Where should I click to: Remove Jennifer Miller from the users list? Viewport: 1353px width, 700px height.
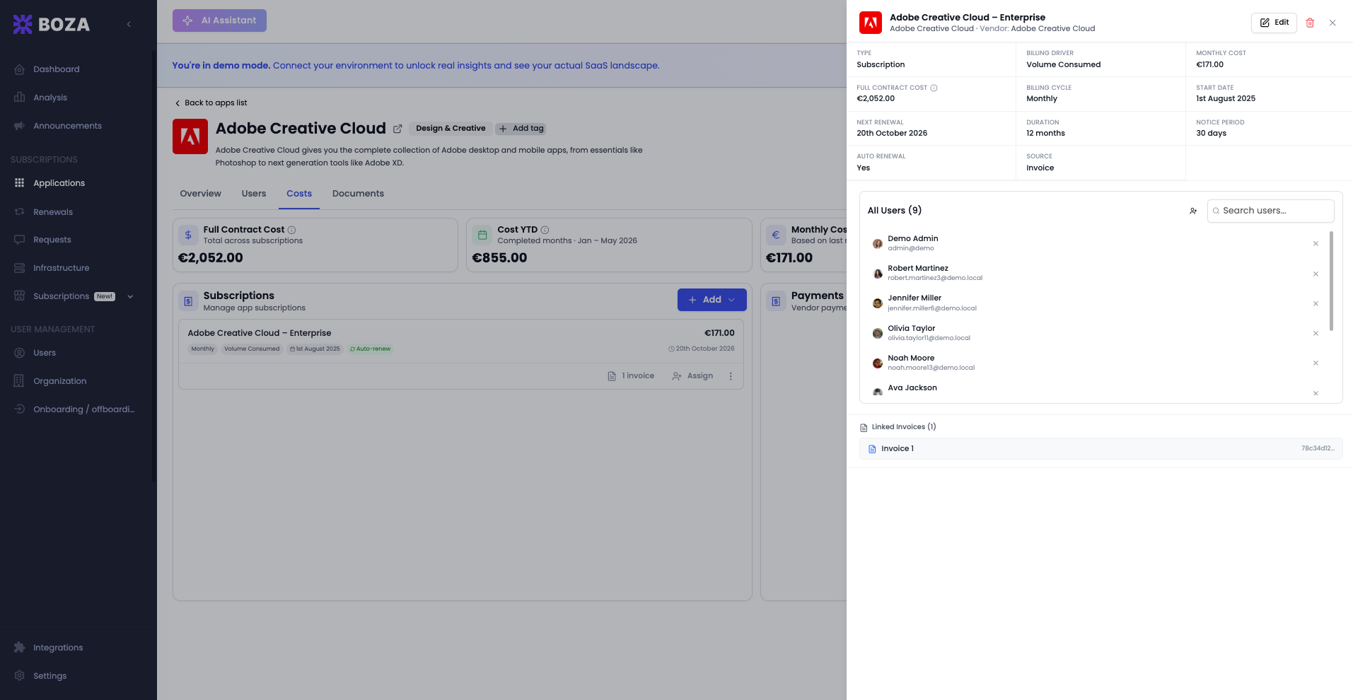[1316, 303]
